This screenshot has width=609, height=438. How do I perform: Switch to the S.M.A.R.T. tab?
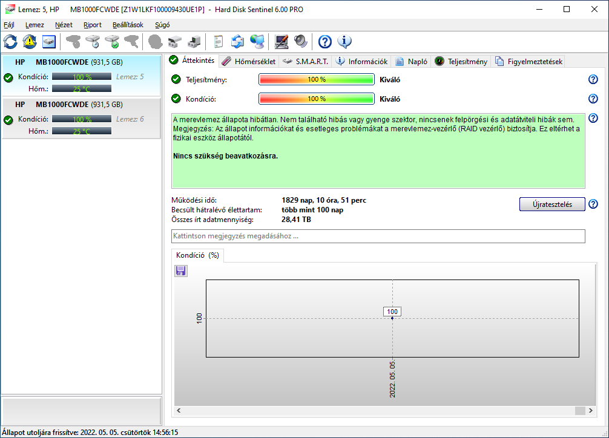pos(305,61)
